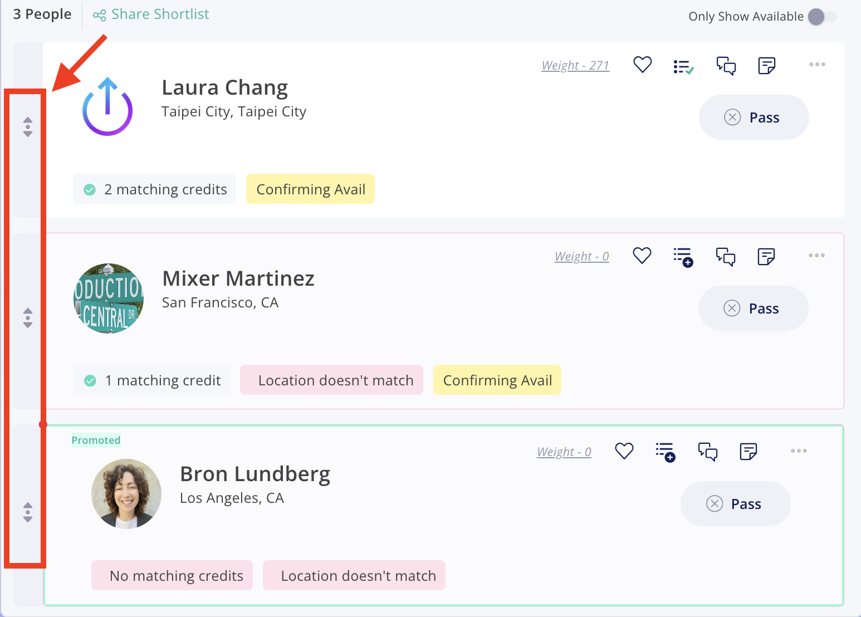The image size is (861, 617).
Task: Open comments for Bron Lundberg
Action: 708,452
